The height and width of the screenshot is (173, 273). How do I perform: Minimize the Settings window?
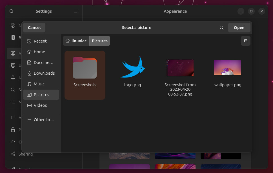point(241,11)
